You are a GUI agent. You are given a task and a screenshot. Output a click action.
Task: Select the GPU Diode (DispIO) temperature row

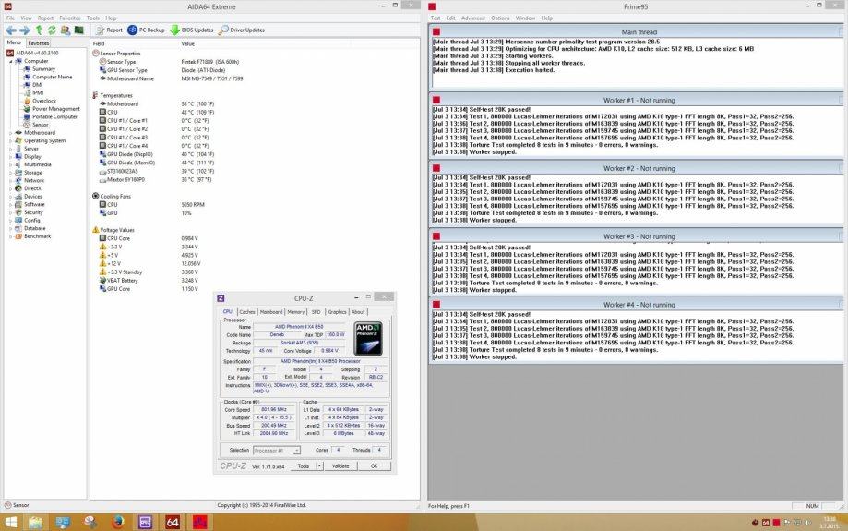[156, 154]
